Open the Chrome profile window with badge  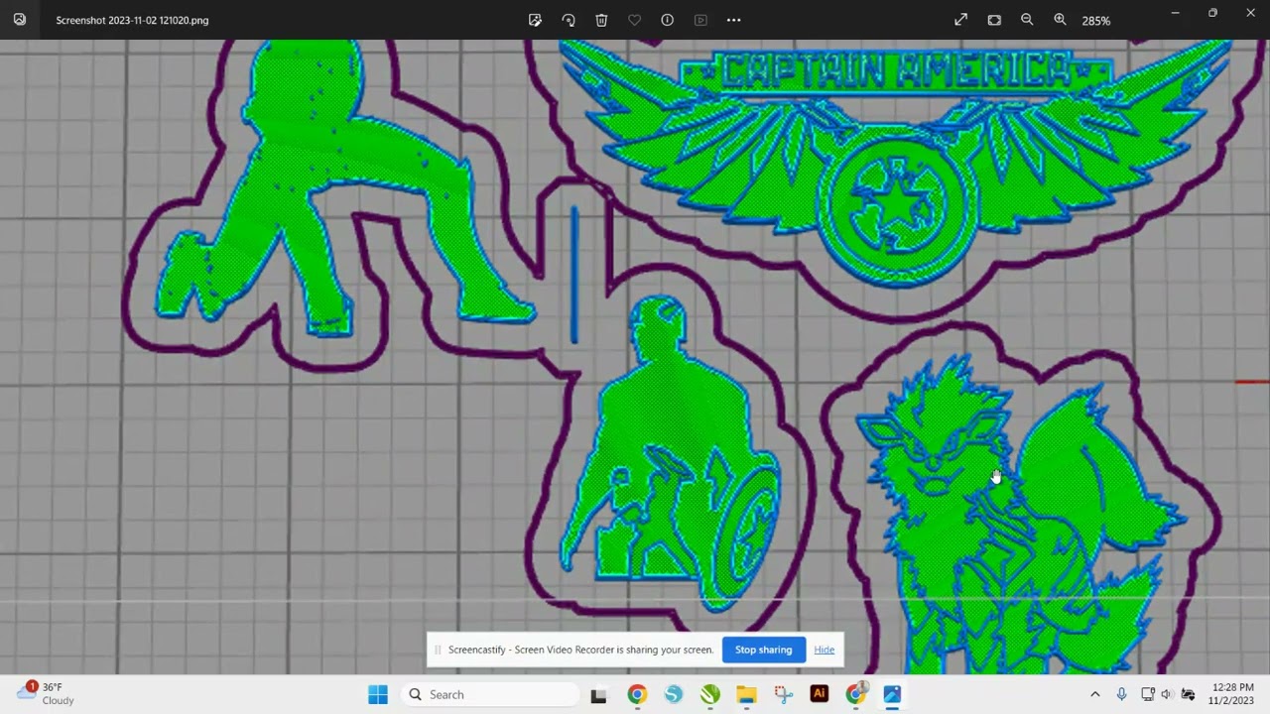click(856, 693)
